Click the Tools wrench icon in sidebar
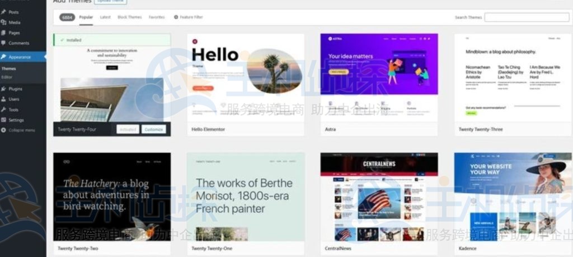 [x=3, y=109]
